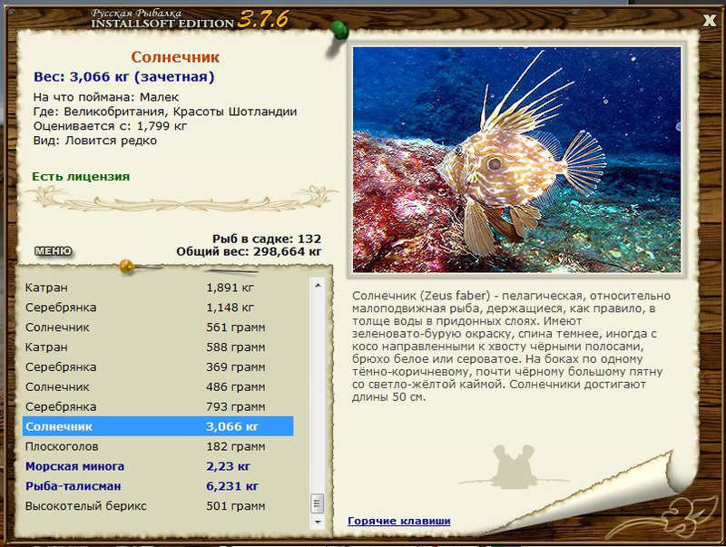Click the green pushpin icon
This screenshot has width=726, height=547.
click(339, 31)
